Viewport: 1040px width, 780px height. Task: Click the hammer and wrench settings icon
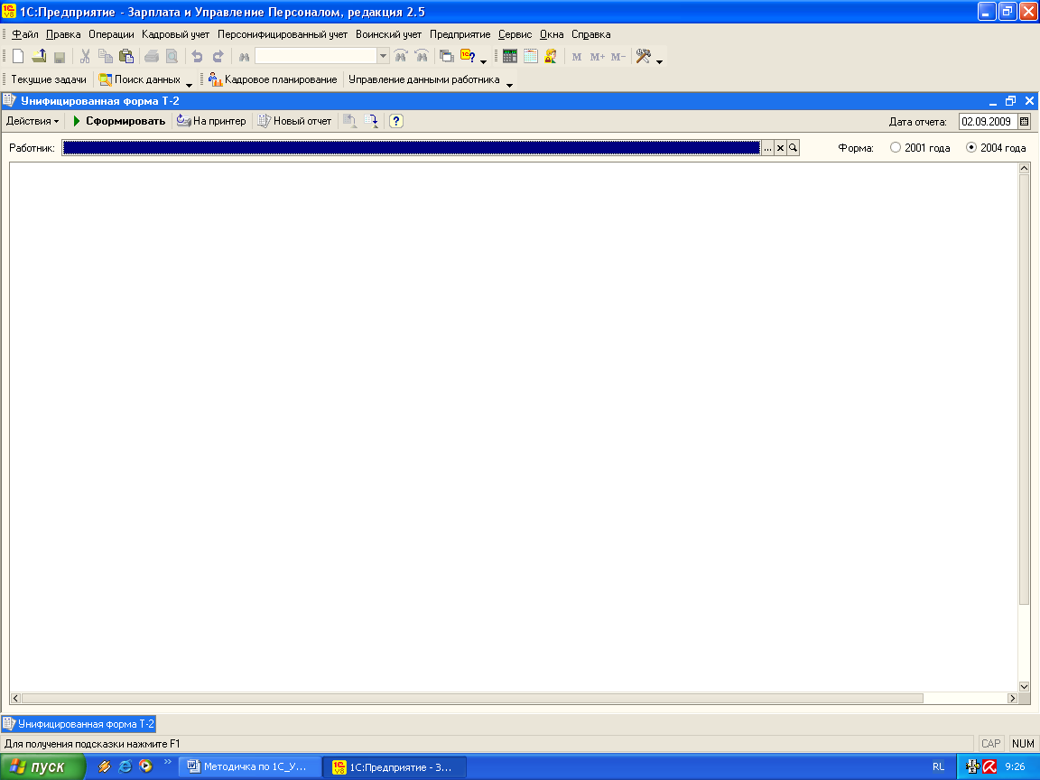pyautogui.click(x=644, y=56)
